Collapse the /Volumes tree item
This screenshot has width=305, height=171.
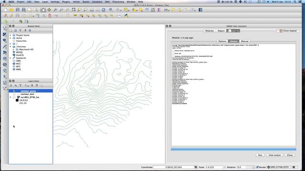10,47
